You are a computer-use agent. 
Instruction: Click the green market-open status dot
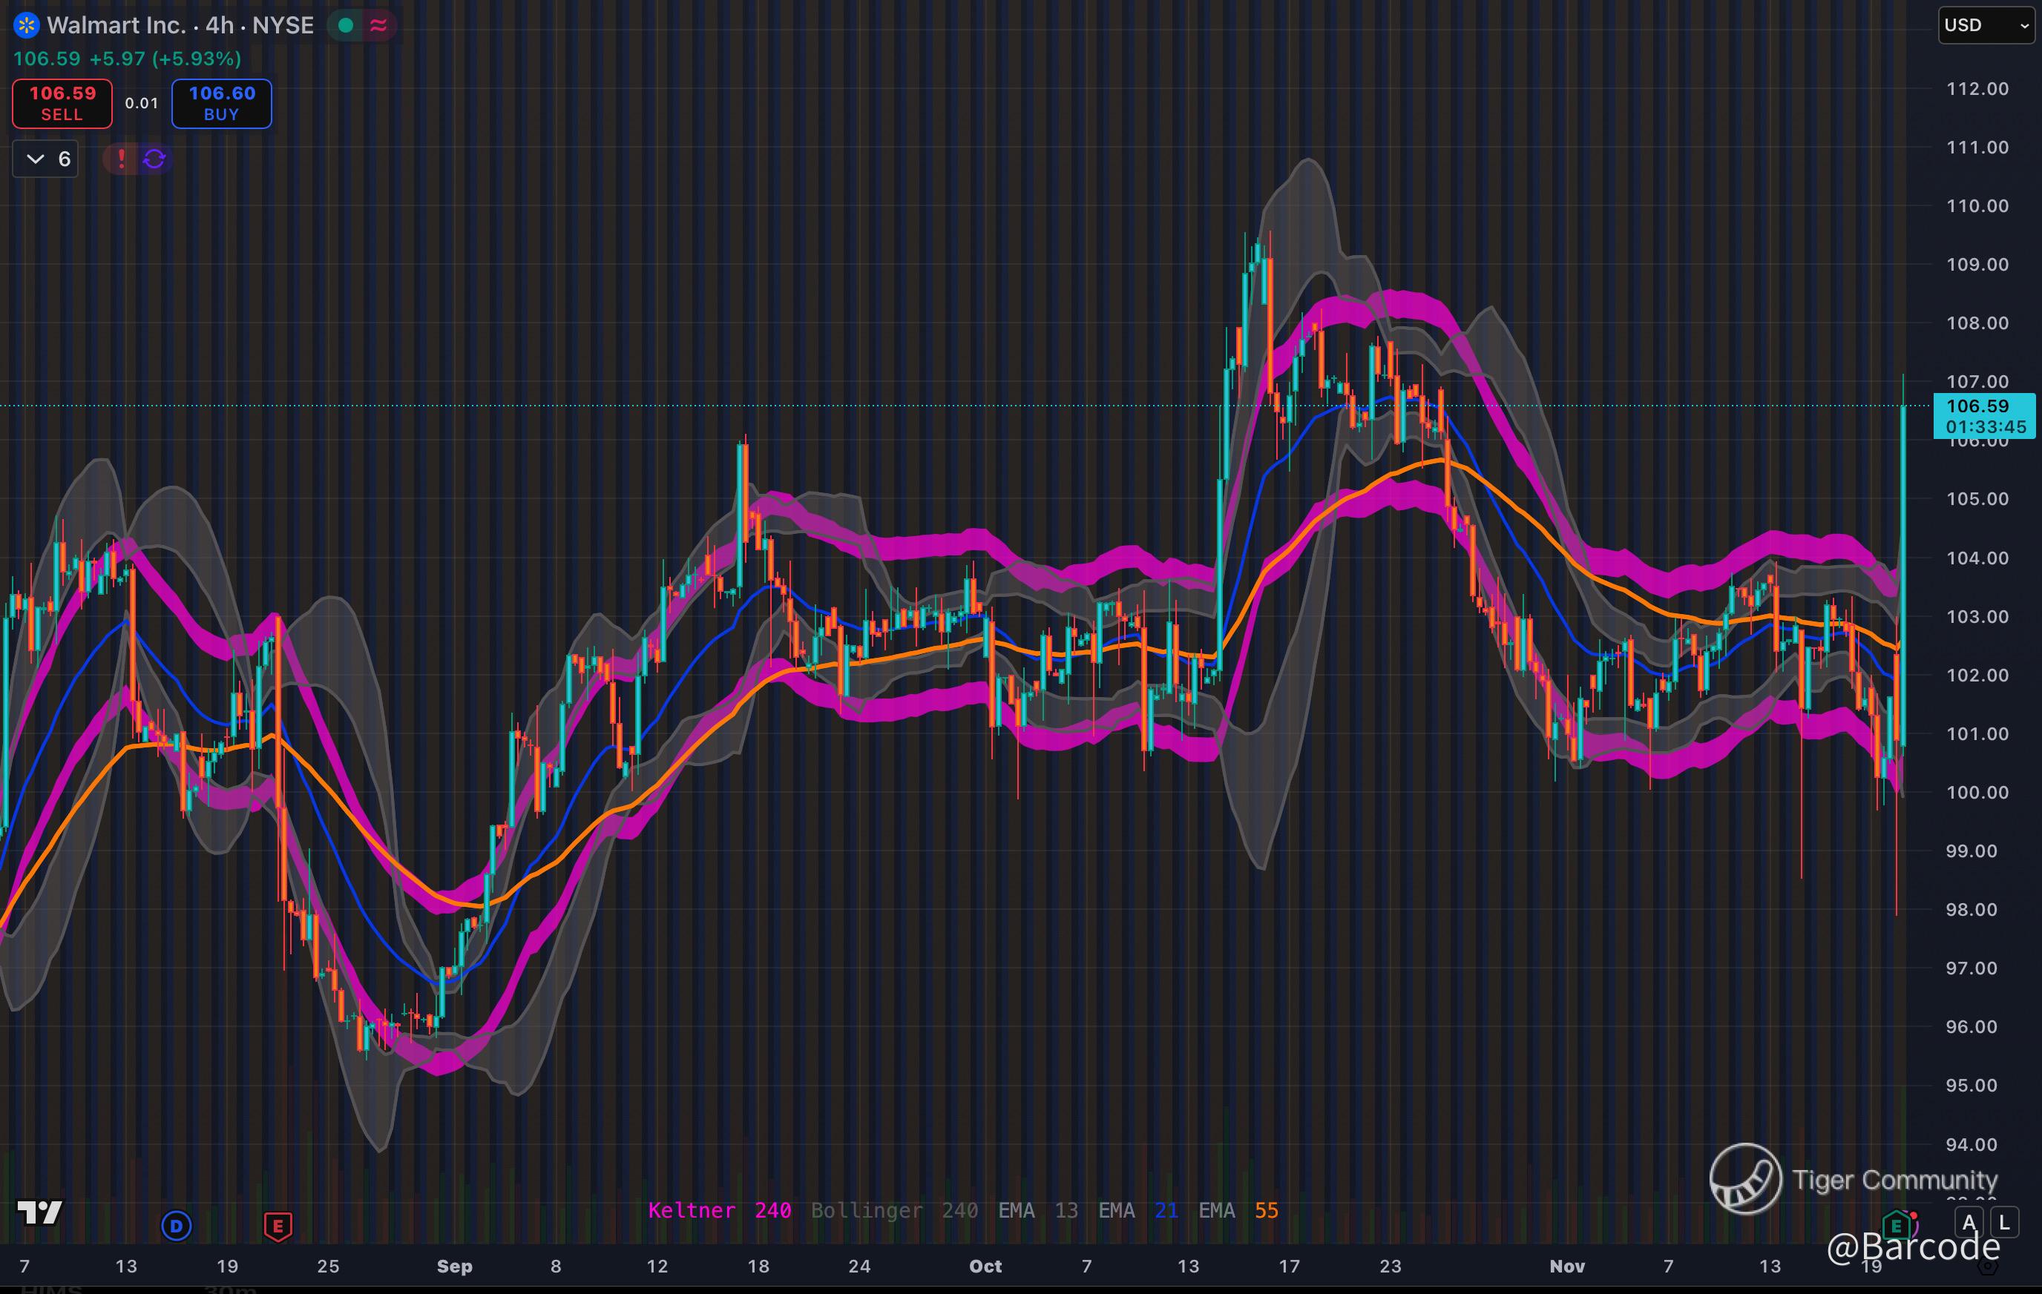click(345, 25)
